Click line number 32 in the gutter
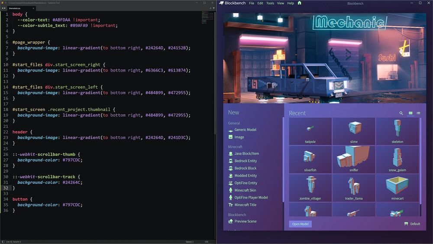 coord(6,188)
